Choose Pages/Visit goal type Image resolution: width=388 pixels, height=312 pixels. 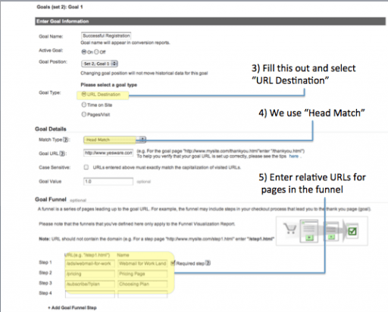coord(84,114)
